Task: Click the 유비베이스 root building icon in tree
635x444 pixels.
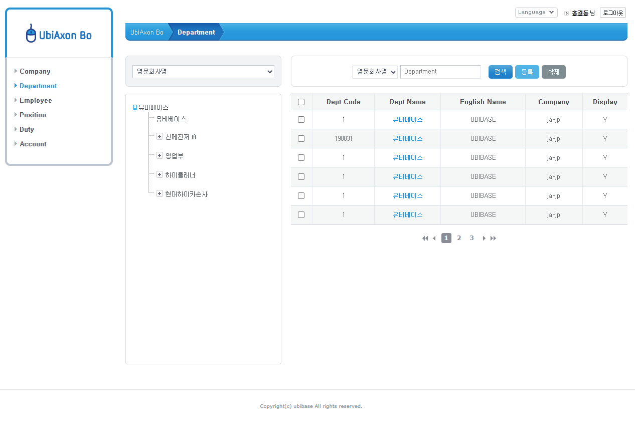Action: click(x=135, y=108)
